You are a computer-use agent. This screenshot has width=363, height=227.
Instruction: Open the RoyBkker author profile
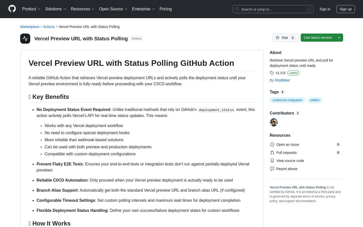(x=282, y=80)
